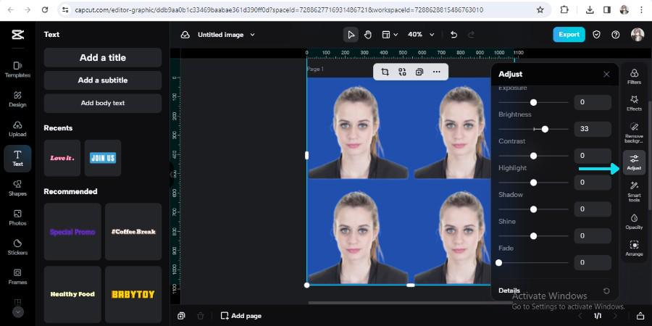Click the Fade slider handle
Viewport: 652px width, 326px height.
(498, 263)
